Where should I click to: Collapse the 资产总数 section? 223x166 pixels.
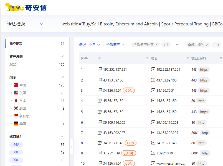pos(62,56)
